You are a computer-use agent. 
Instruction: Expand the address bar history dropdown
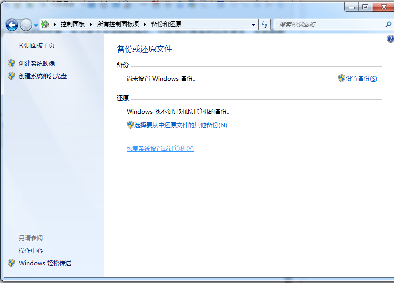[x=253, y=24]
